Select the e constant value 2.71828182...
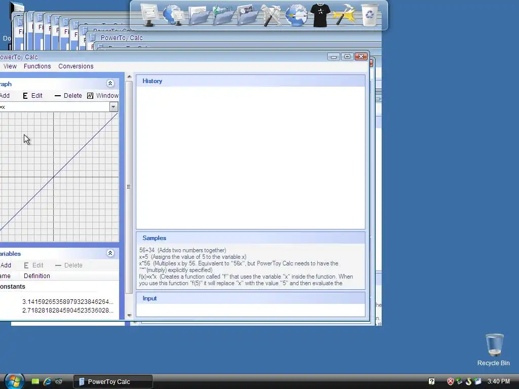Image resolution: width=519 pixels, height=389 pixels. point(67,310)
